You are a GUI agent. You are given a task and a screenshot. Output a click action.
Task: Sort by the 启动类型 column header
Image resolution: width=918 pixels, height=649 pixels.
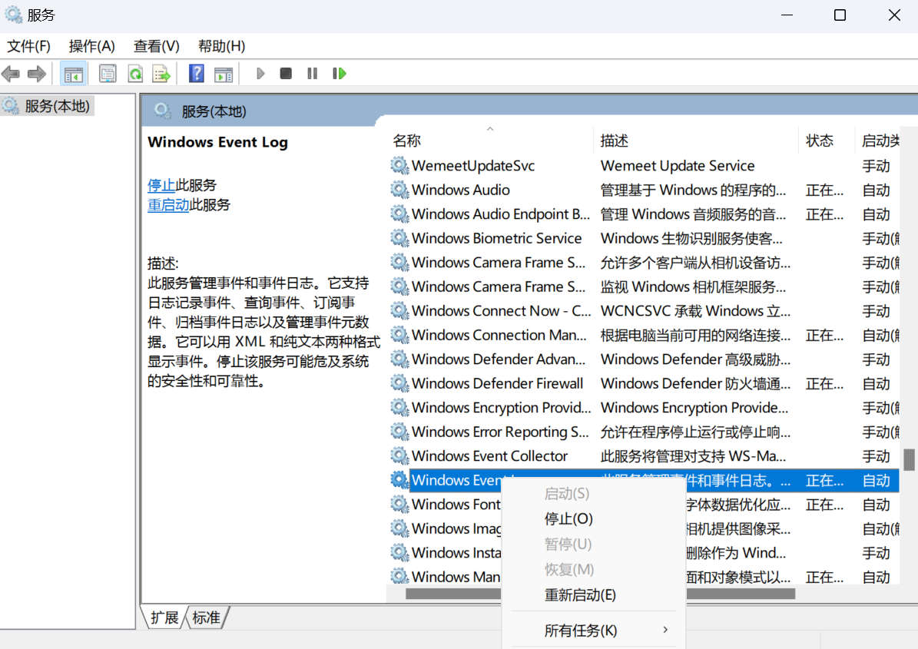pos(880,141)
